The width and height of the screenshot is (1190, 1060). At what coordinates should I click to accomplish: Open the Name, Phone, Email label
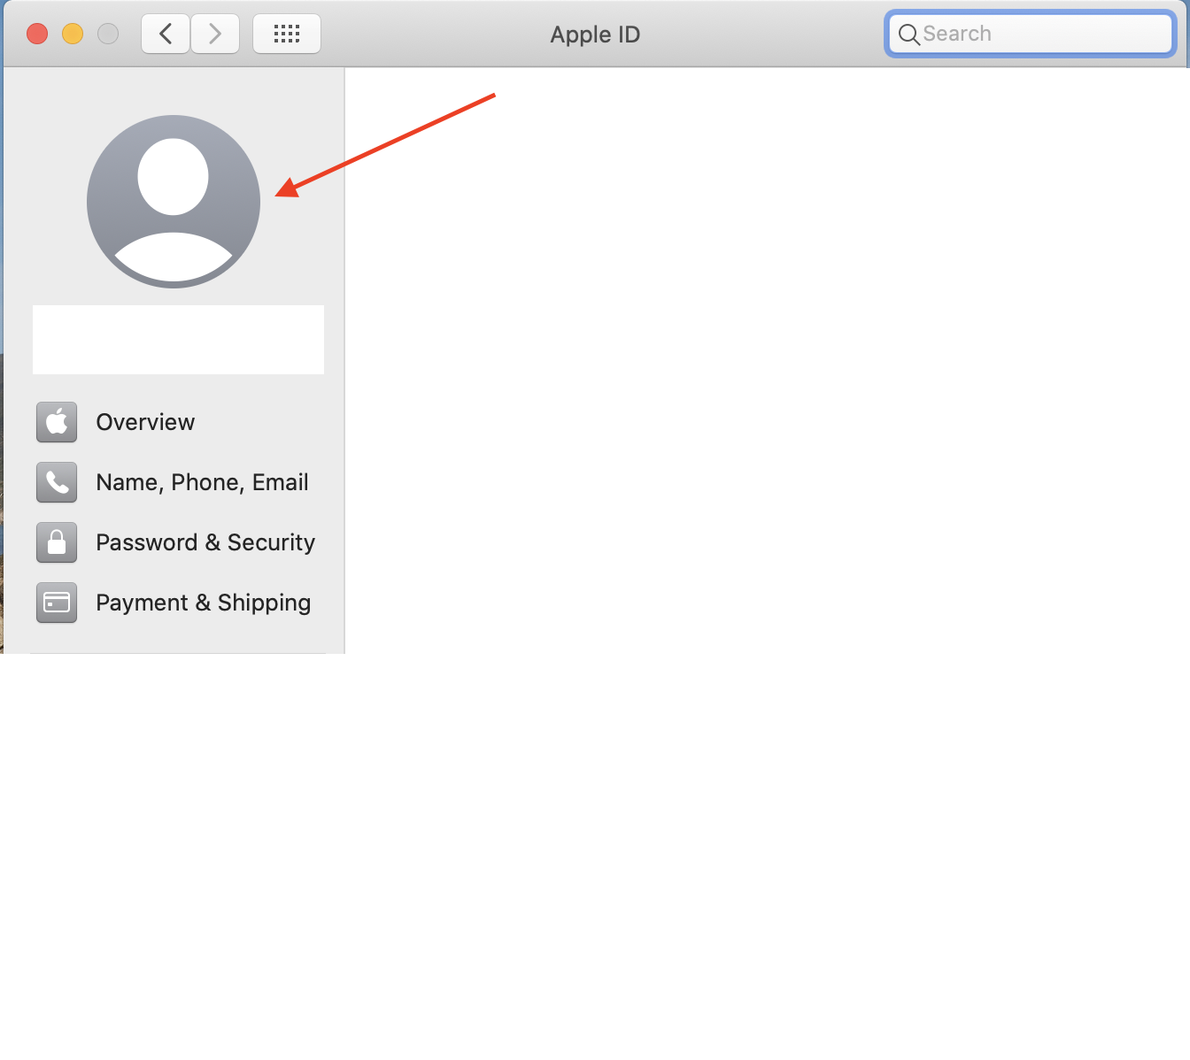click(202, 482)
